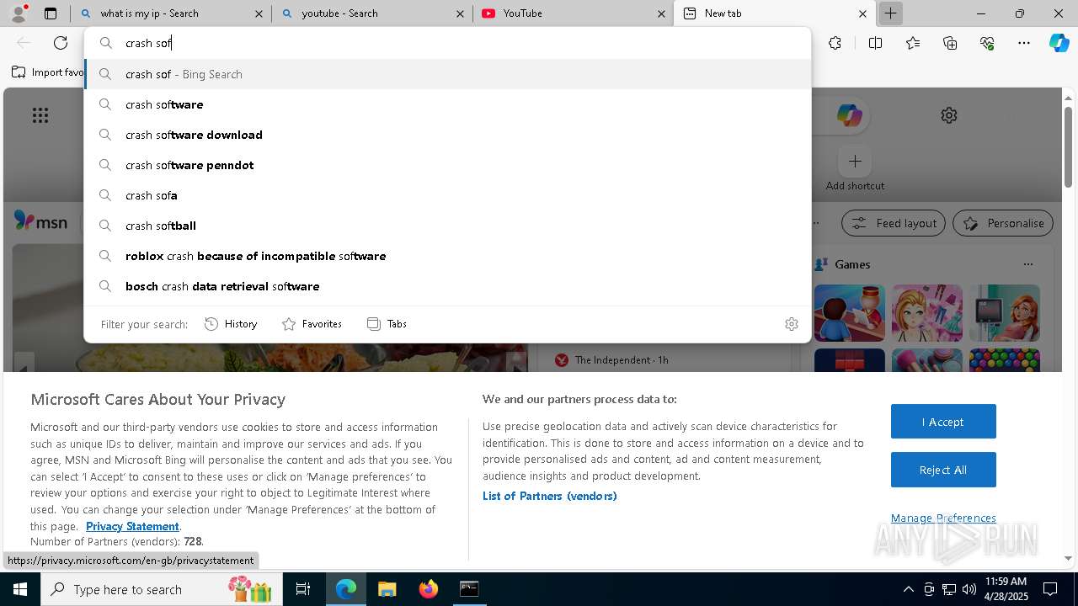Open the Manage Preferences link
The height and width of the screenshot is (606, 1078).
click(x=943, y=518)
